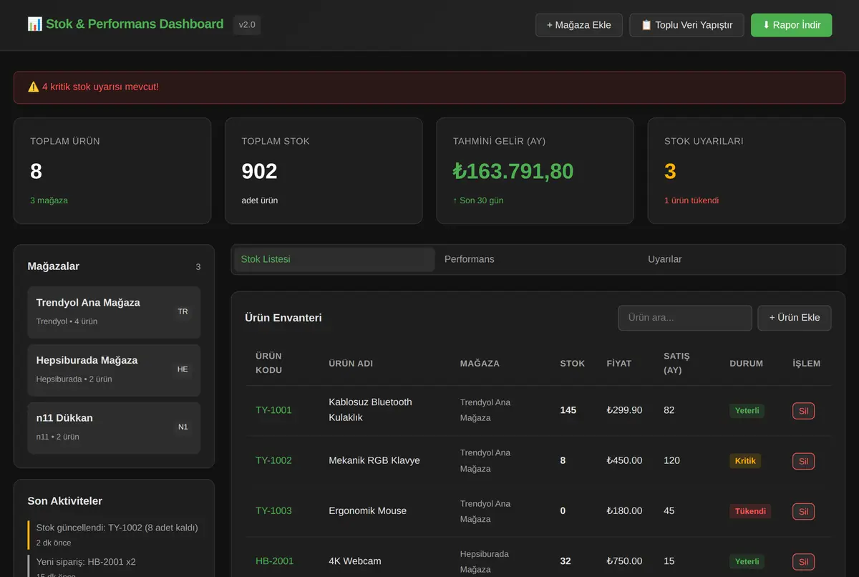Download report with Rapor İndir

click(792, 25)
